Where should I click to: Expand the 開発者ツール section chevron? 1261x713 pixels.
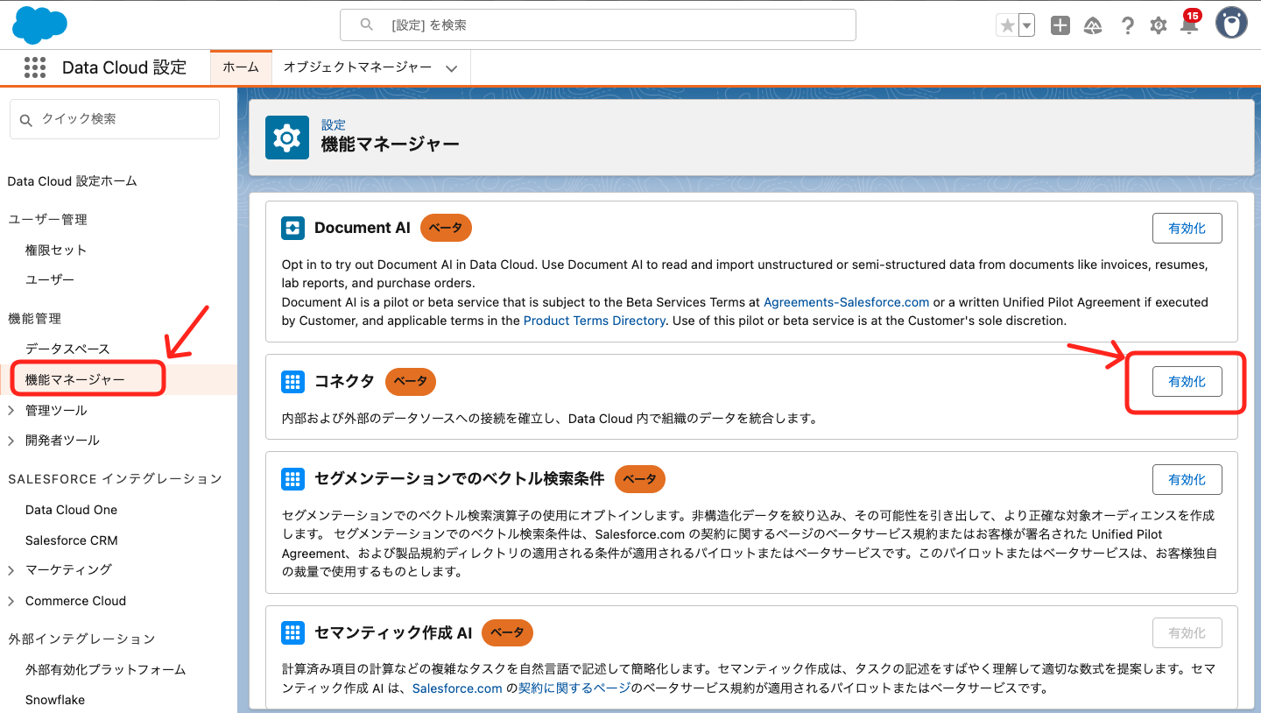[x=11, y=440]
